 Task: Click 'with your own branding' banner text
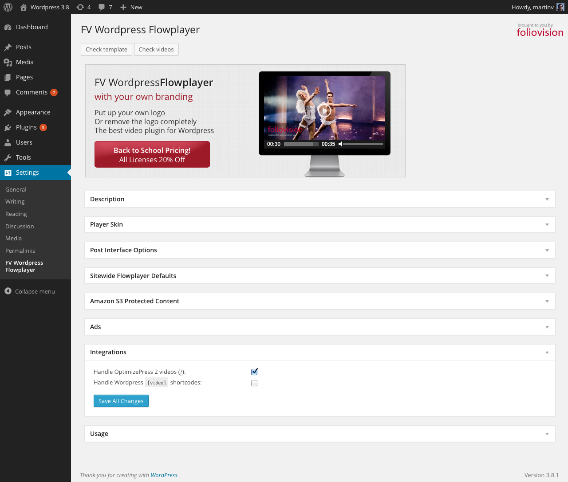[x=144, y=97]
